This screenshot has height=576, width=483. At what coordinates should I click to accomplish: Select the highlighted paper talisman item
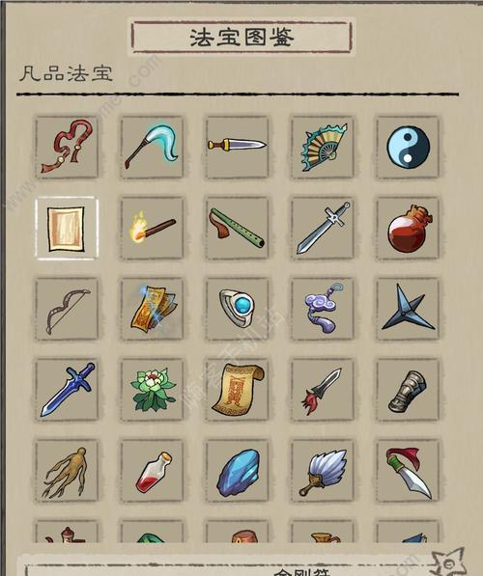[x=67, y=228]
